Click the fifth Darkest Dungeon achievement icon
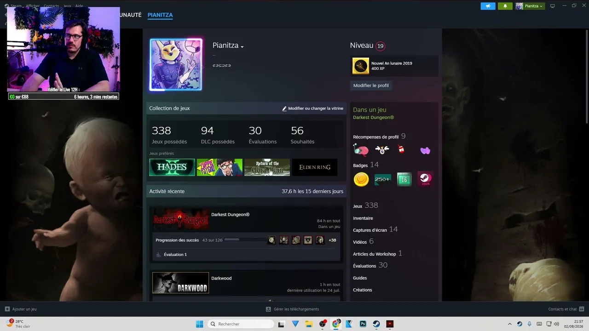 click(x=320, y=240)
